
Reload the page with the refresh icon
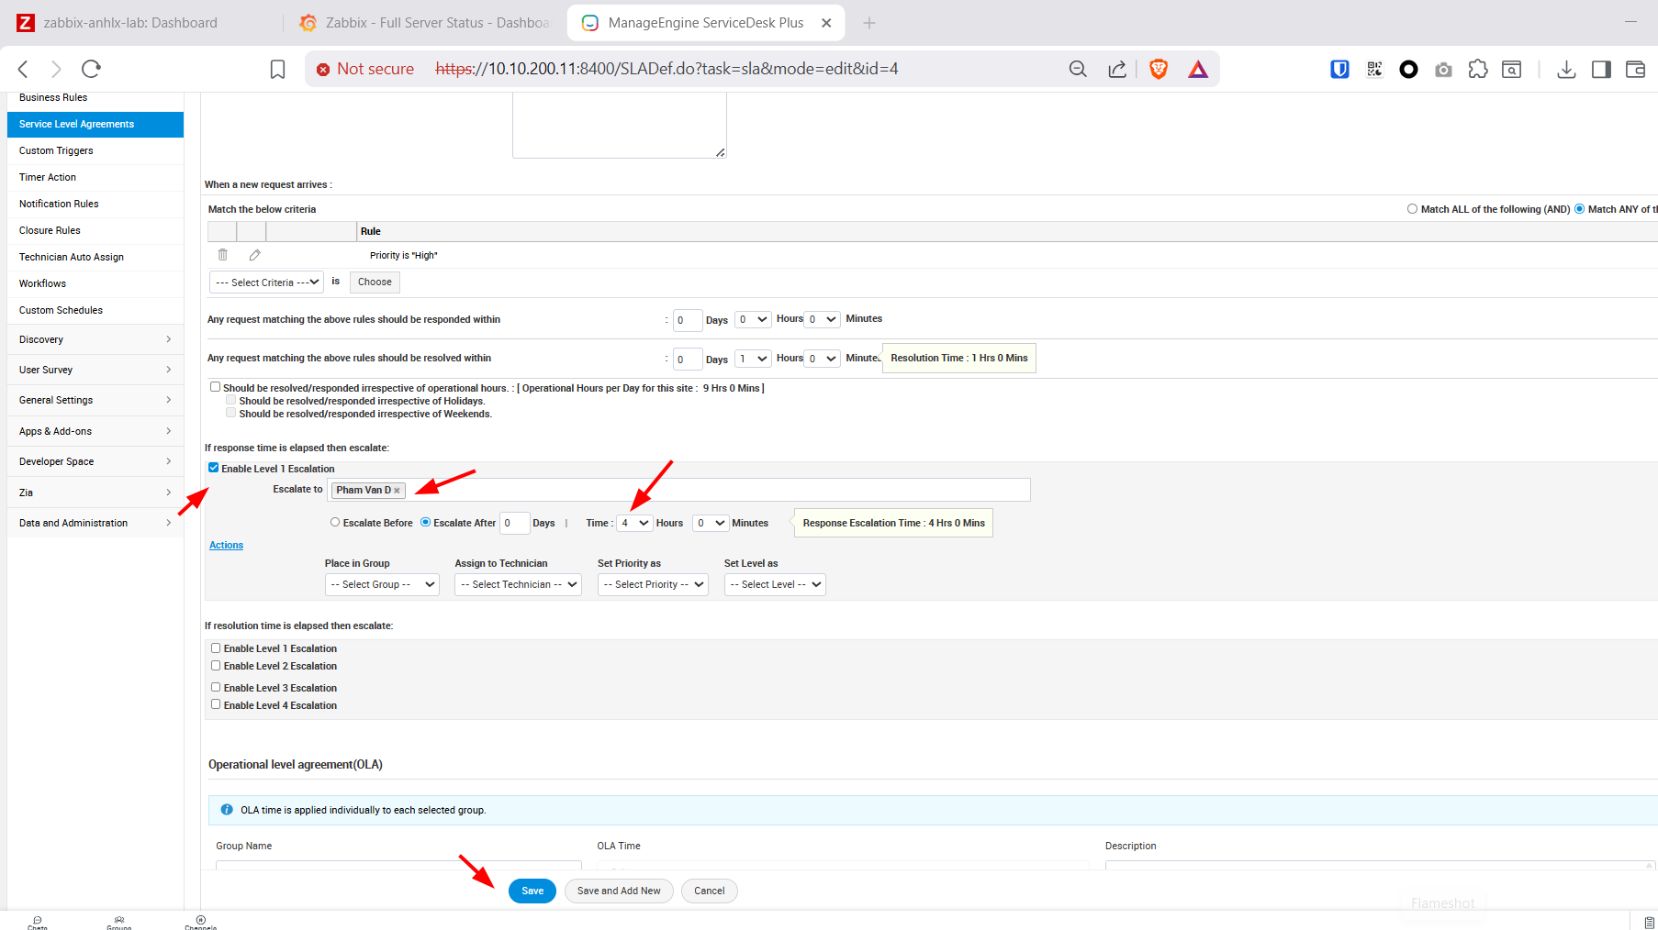[x=91, y=69]
